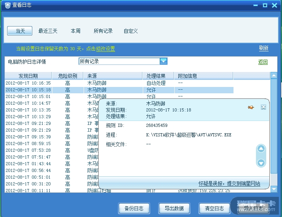Open the 自定义 tab
Viewport: 282px width, 217px height.
131,31
